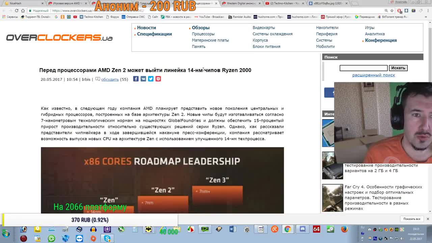This screenshot has height=243, width=432.
Task: Switch to the Techno-Kitchen YouTube tab
Action: [x=285, y=3]
